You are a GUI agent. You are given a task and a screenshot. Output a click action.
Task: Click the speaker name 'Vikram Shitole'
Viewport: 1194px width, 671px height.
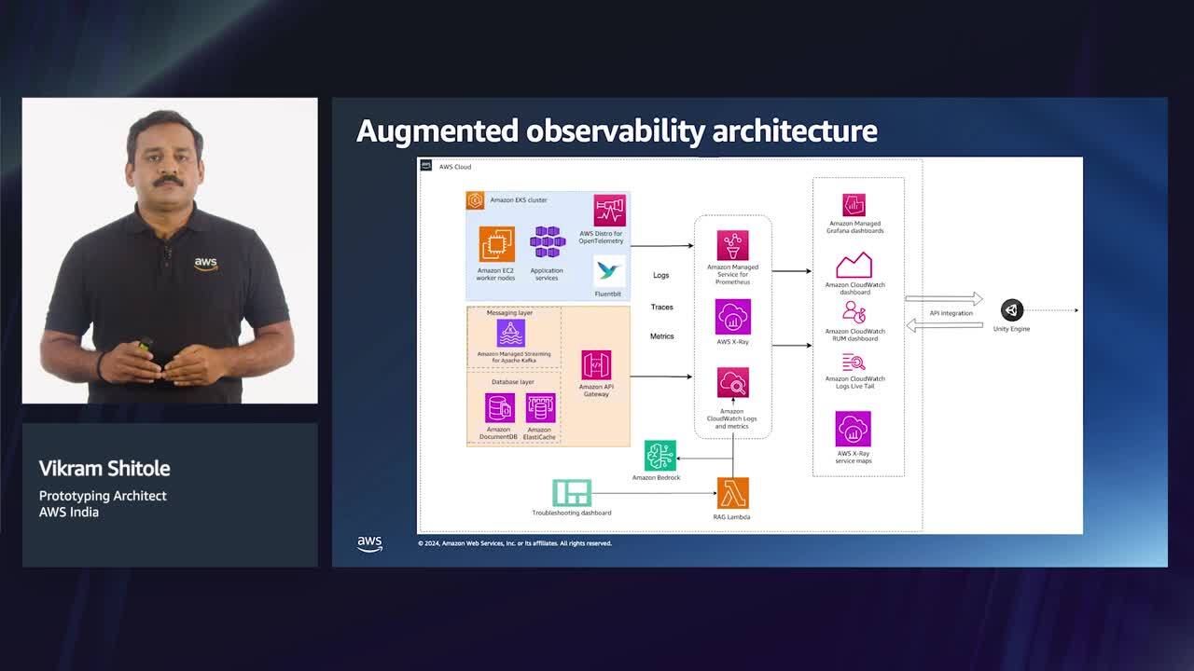104,468
